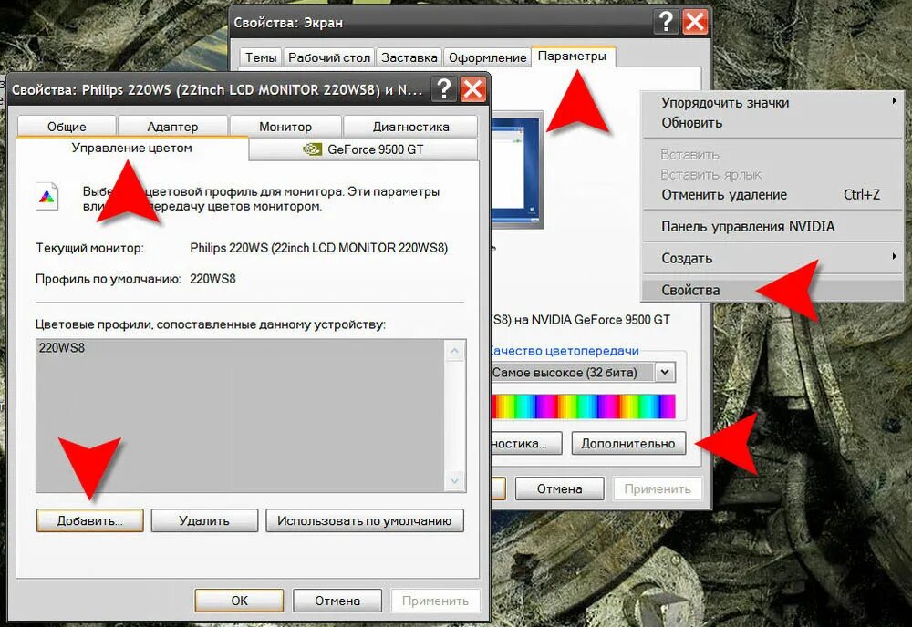
Task: Select the Управление цветом tab
Action: [132, 149]
